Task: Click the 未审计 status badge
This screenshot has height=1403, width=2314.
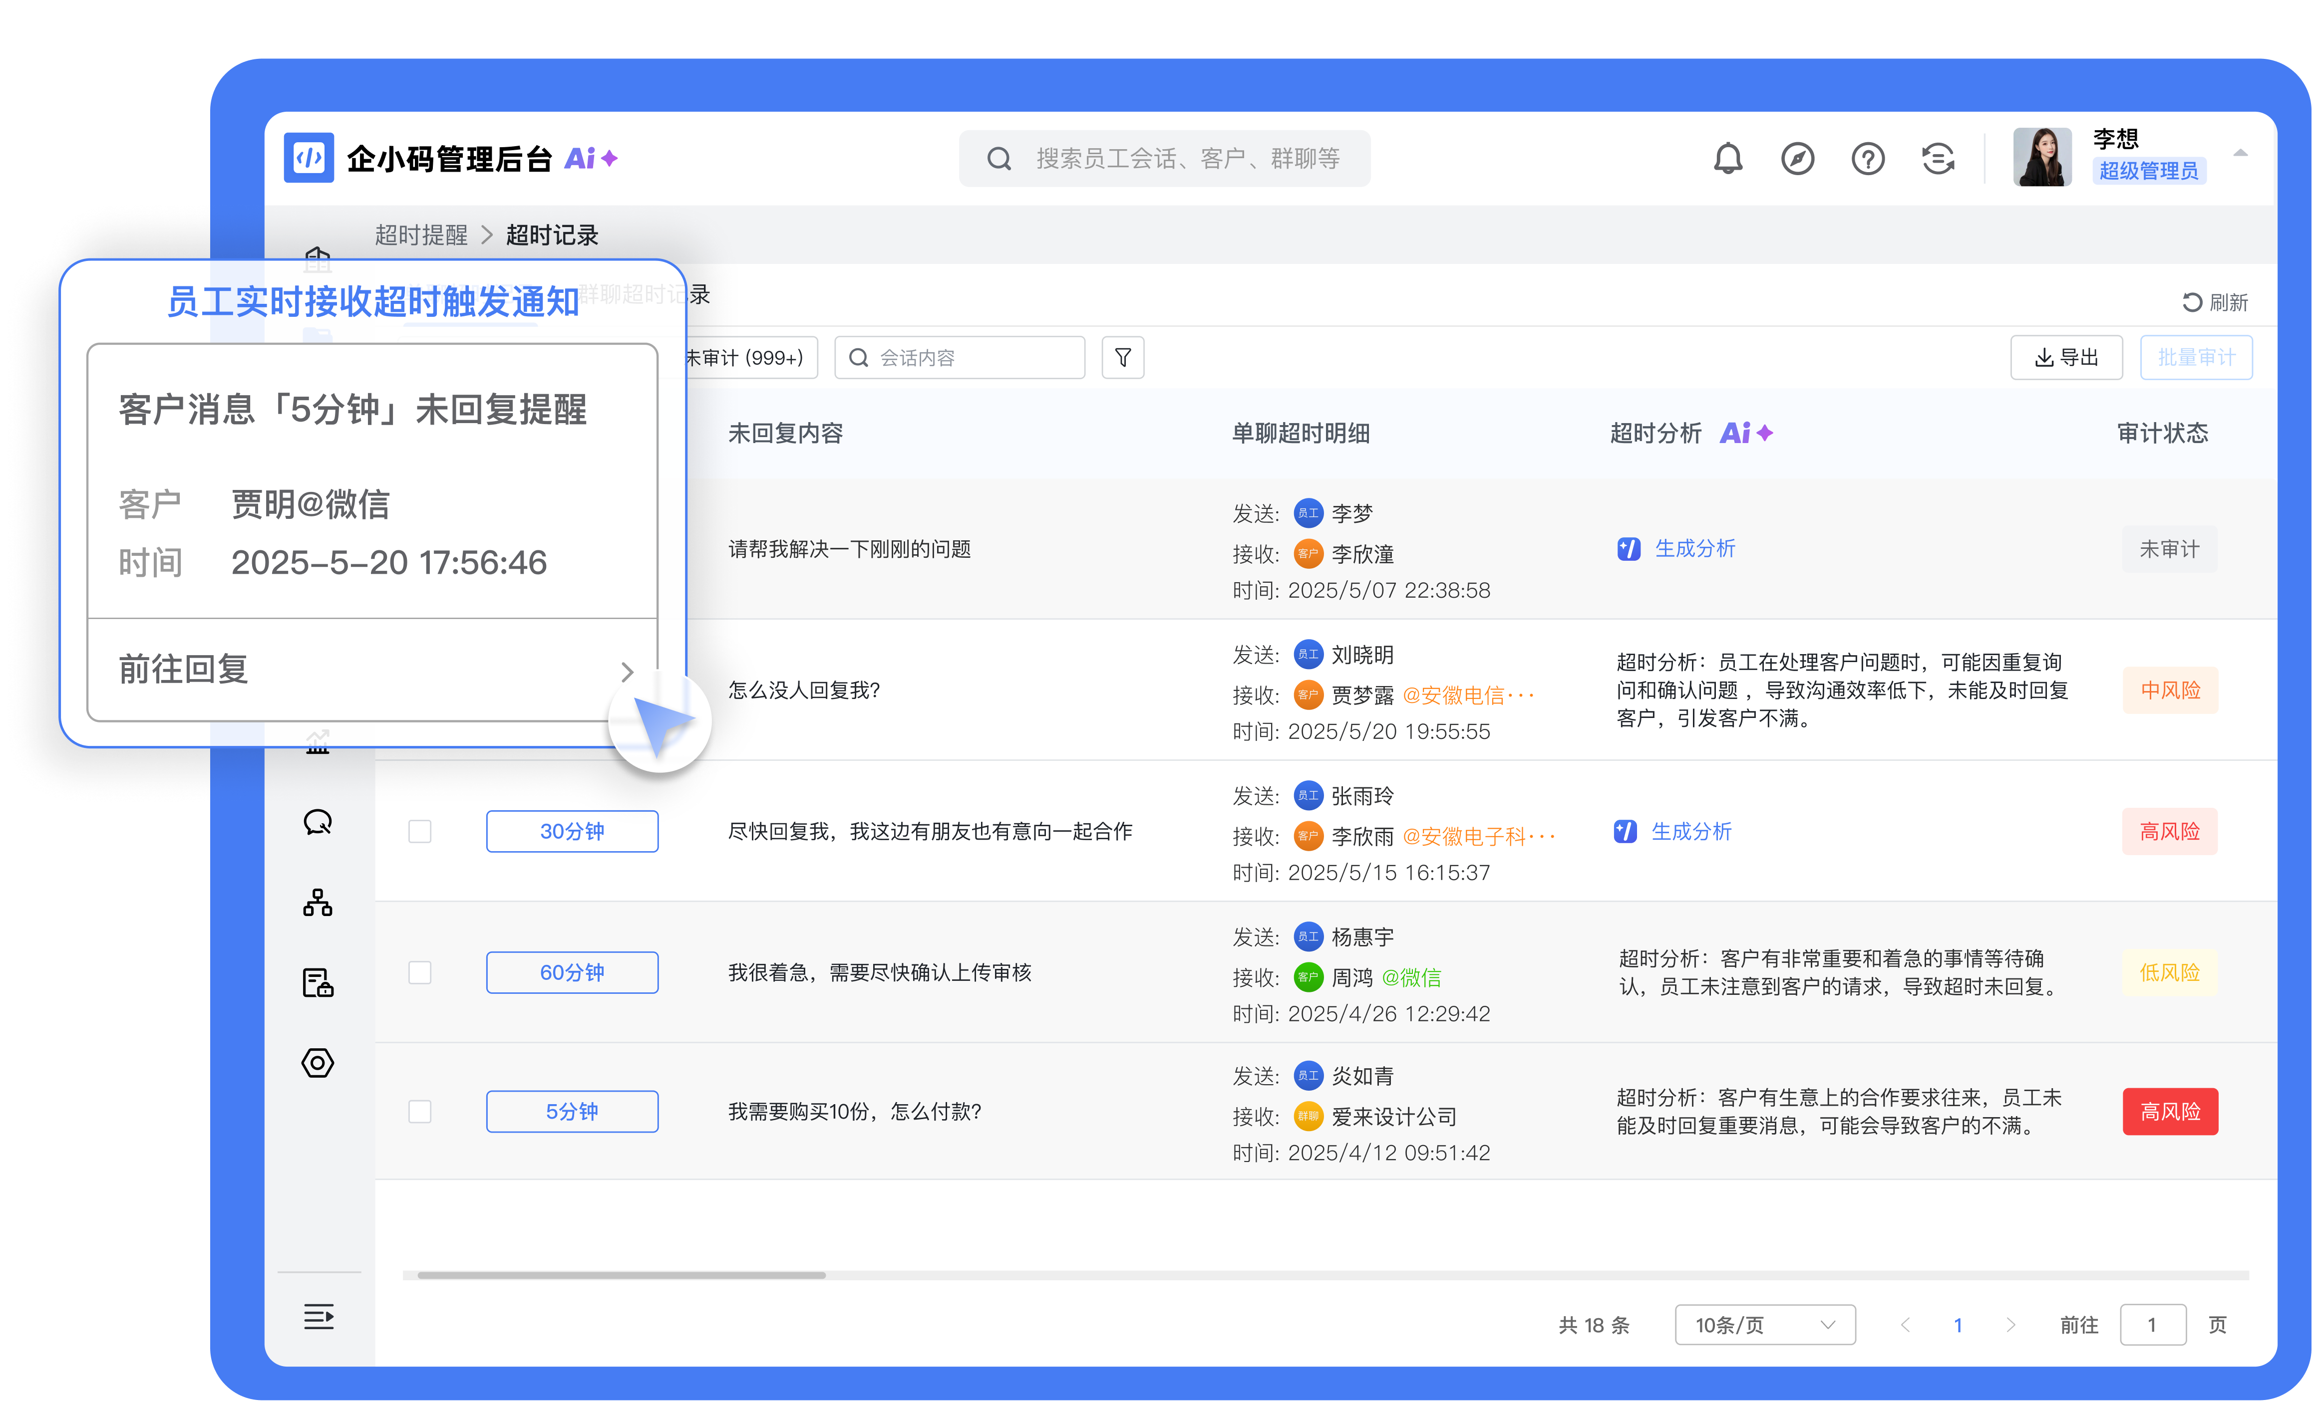Action: 2169,549
